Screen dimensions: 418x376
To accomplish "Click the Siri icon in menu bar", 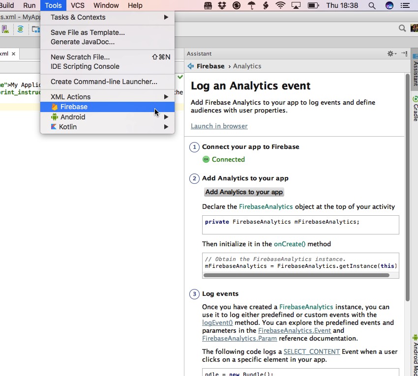I will (389, 5).
